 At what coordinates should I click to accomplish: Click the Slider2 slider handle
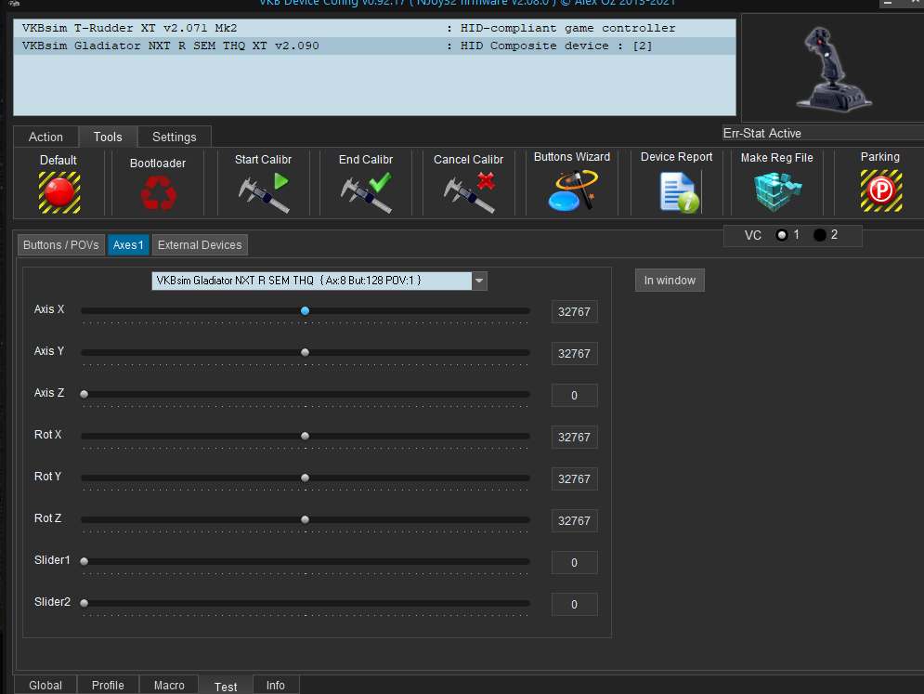pyautogui.click(x=85, y=603)
